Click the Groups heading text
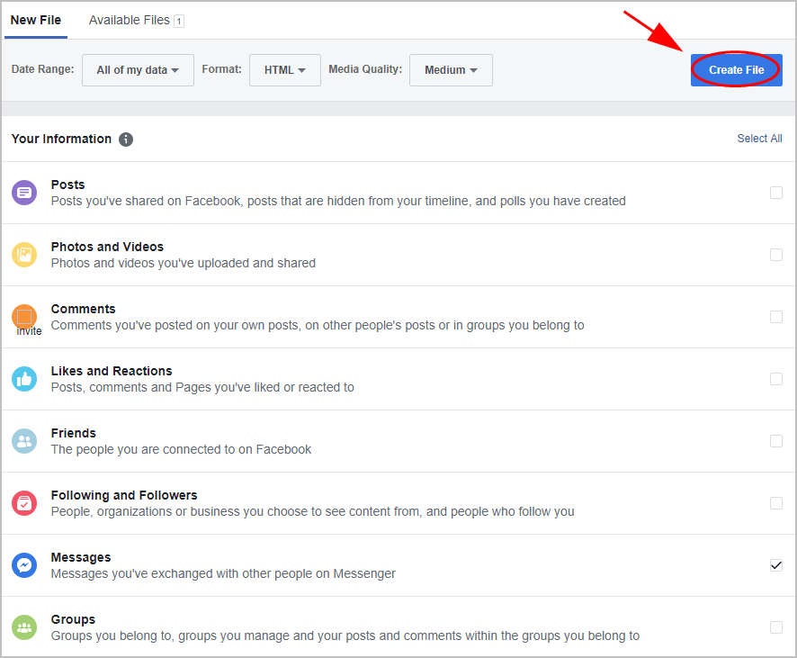The height and width of the screenshot is (658, 797). coord(73,619)
